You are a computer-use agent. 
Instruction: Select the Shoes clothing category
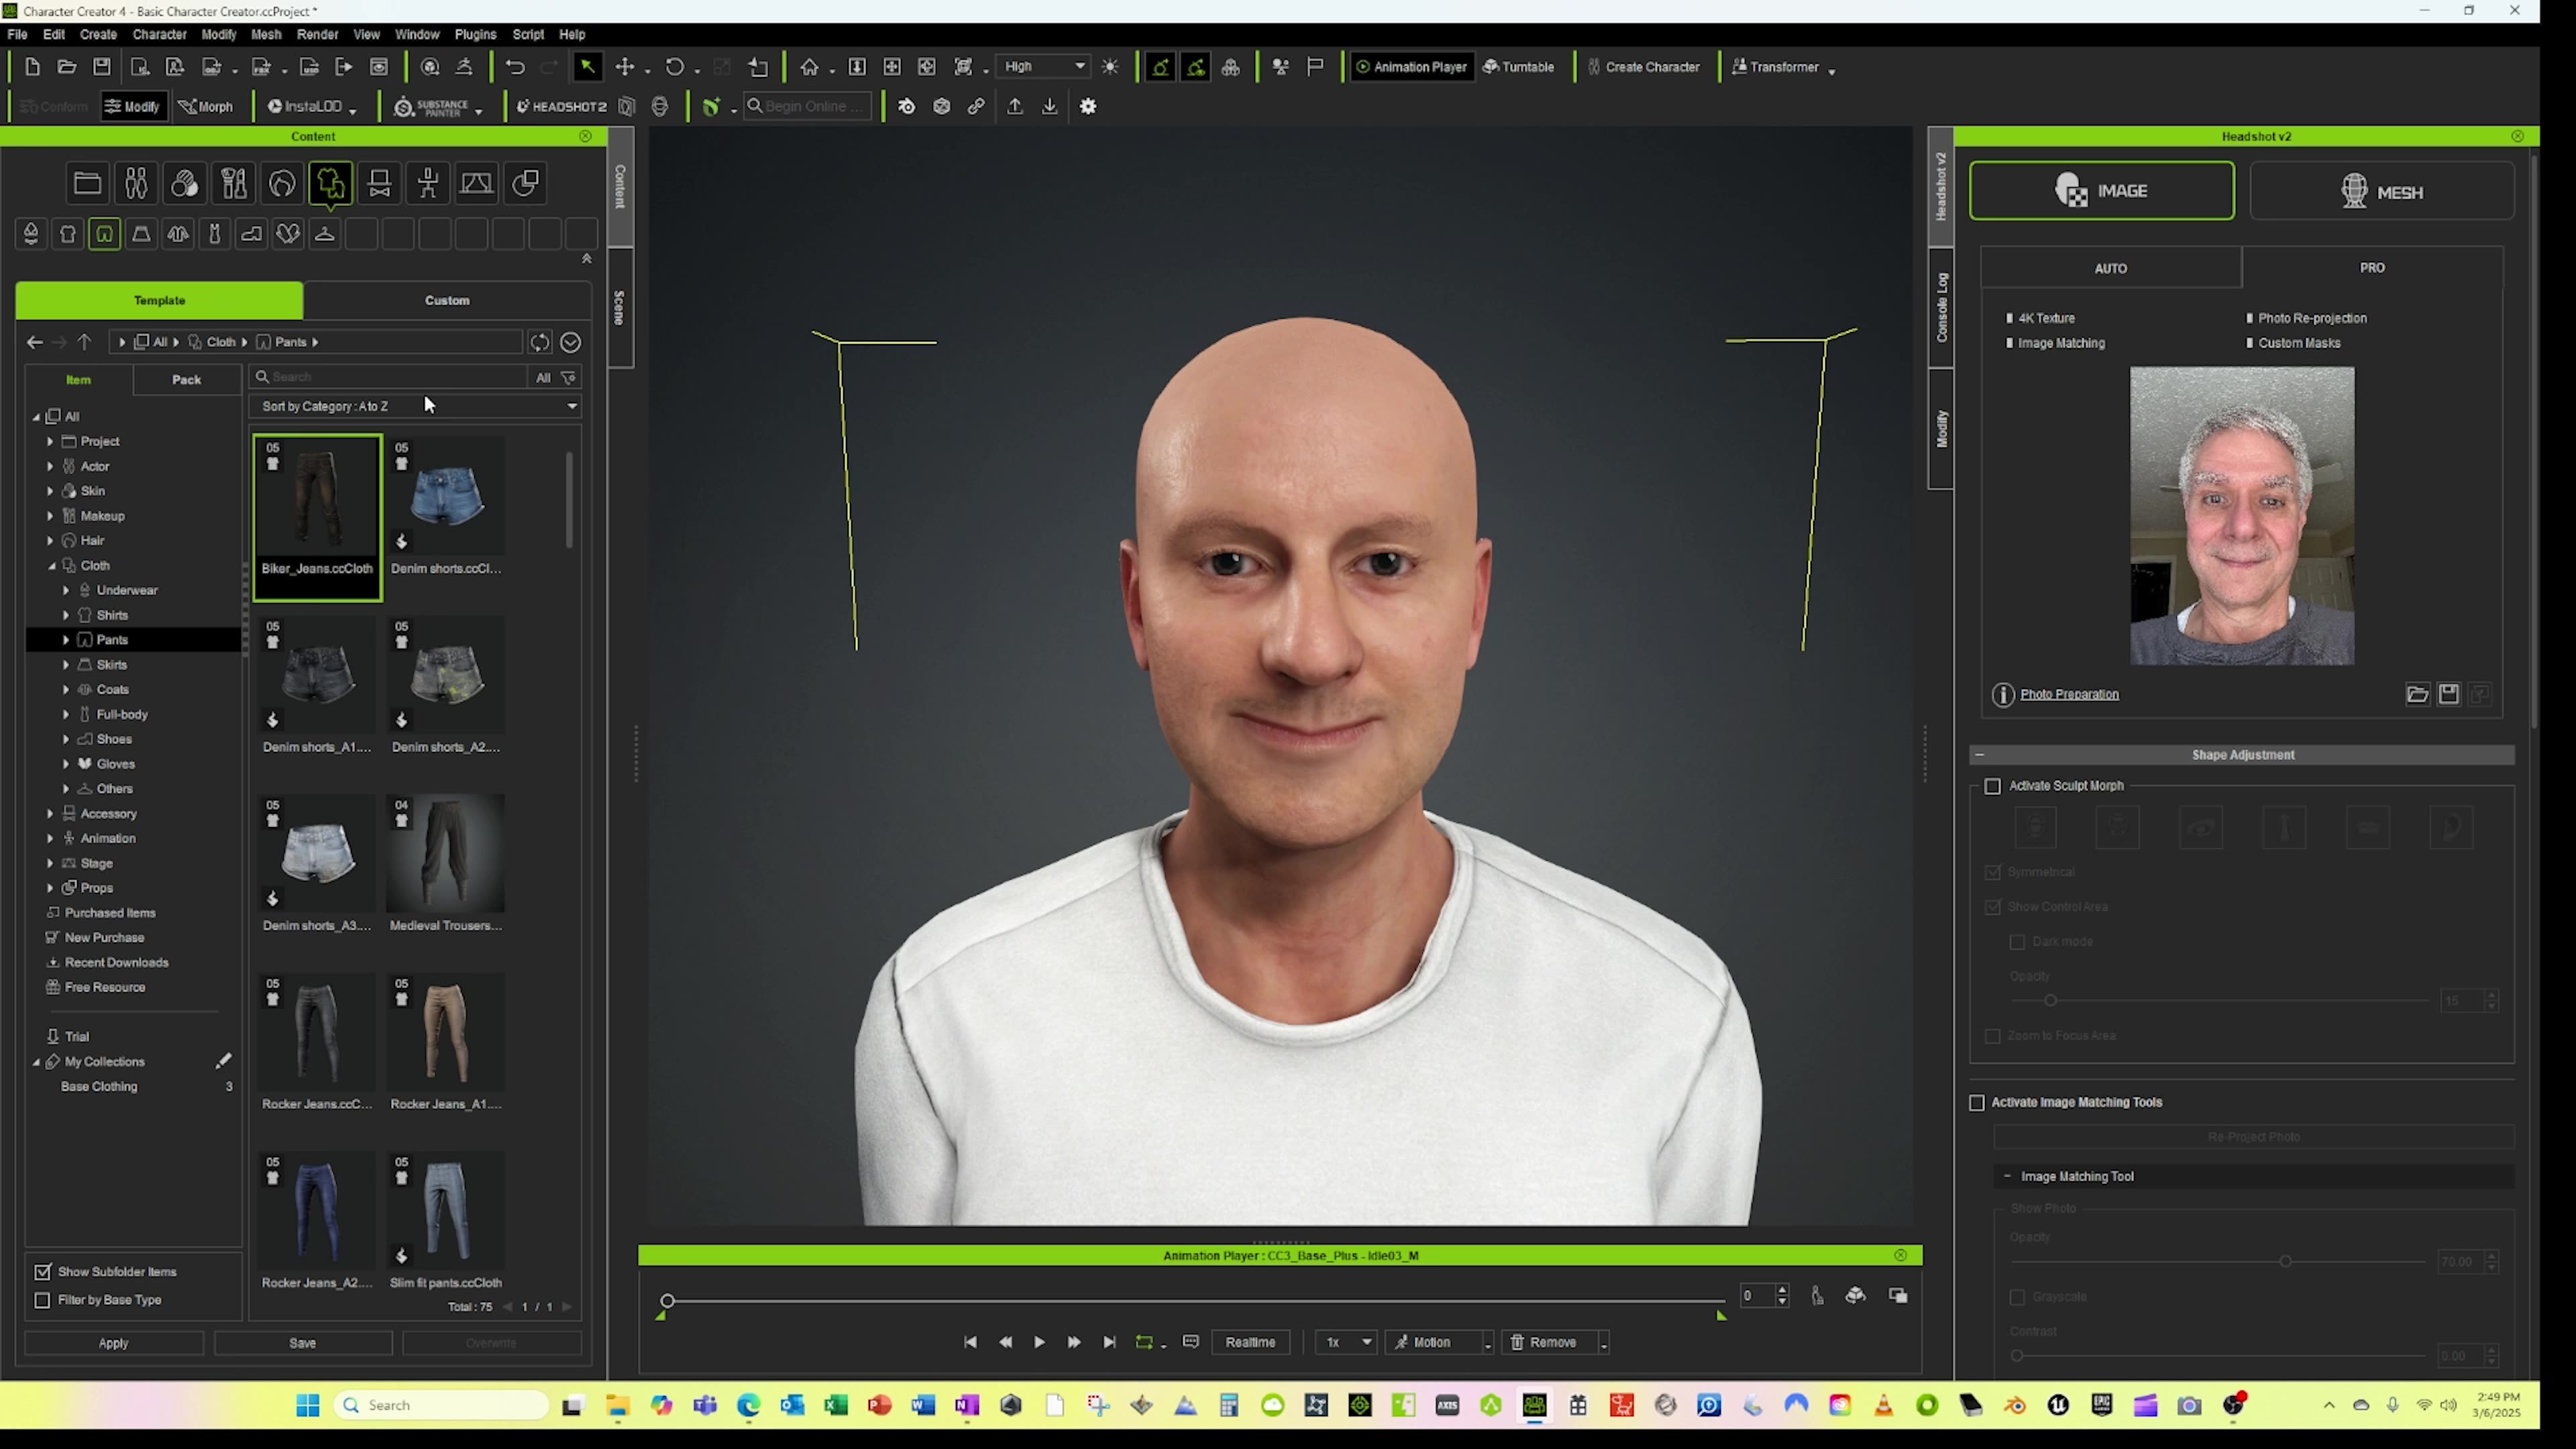click(x=114, y=738)
